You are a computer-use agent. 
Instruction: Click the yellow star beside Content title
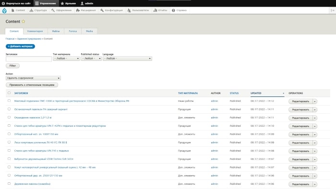coord(24,22)
